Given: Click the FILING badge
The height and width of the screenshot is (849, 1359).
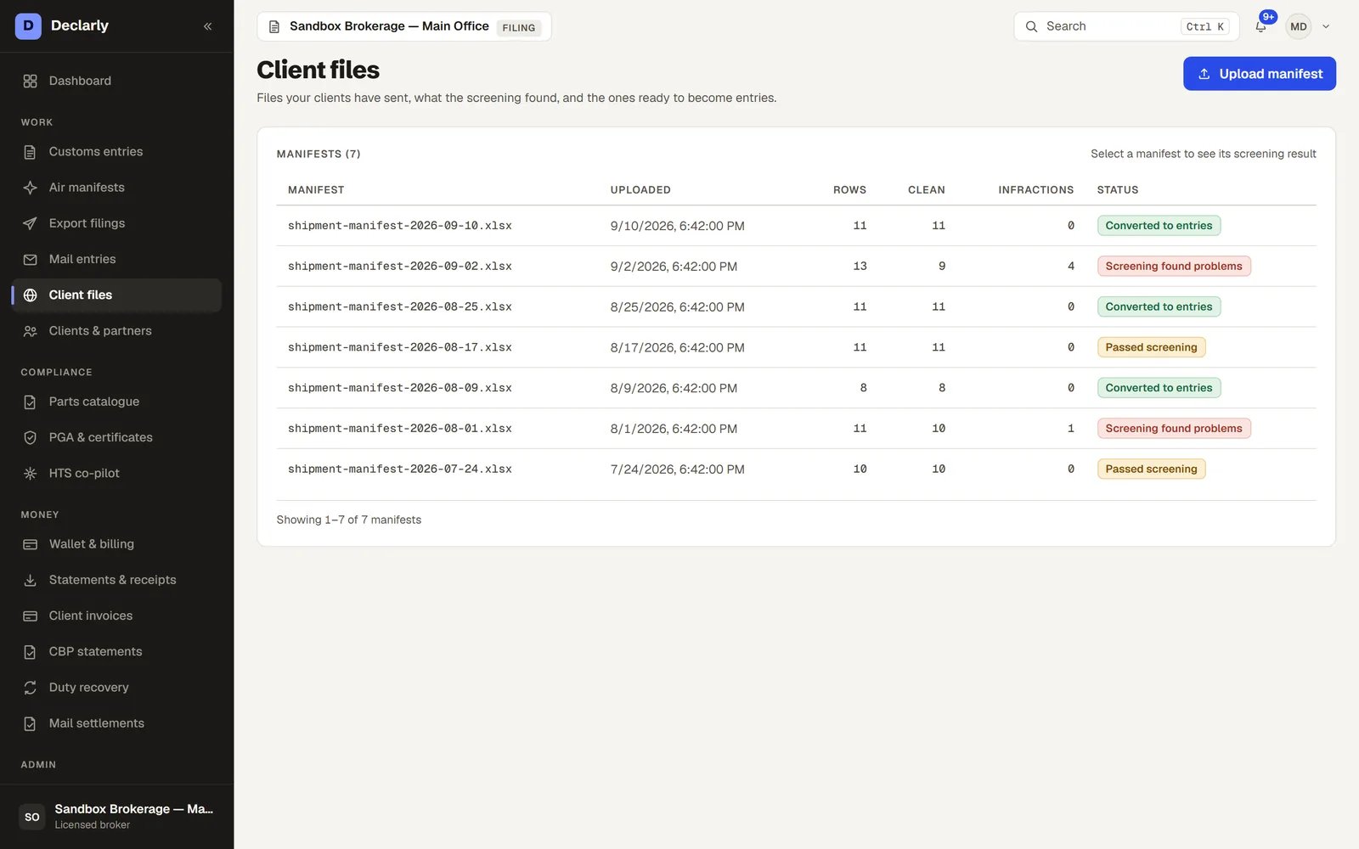Looking at the screenshot, I should [518, 28].
